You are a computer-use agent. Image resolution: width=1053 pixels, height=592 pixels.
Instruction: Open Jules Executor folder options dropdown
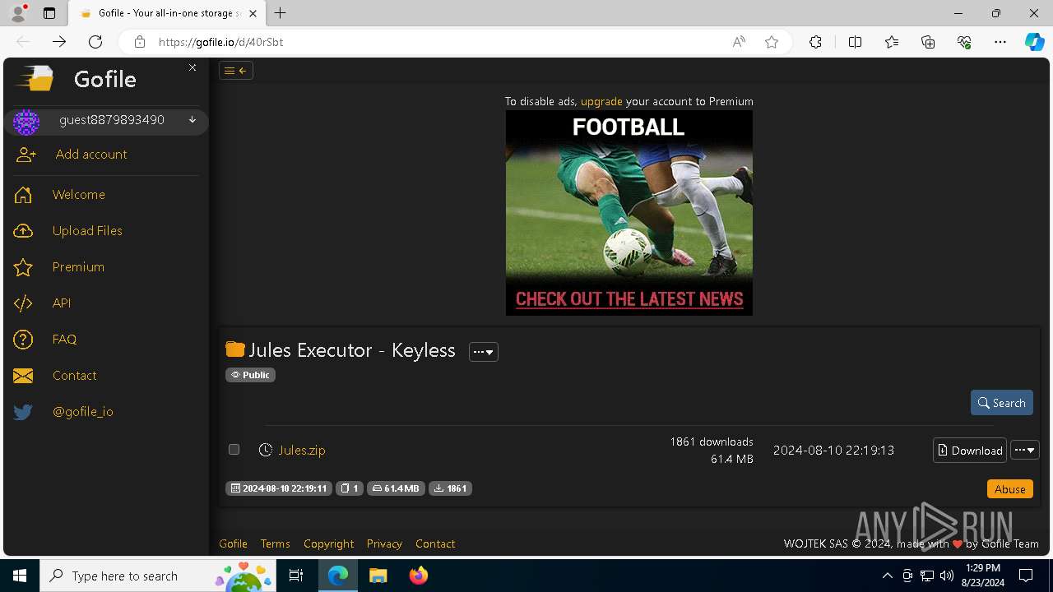[x=484, y=352]
